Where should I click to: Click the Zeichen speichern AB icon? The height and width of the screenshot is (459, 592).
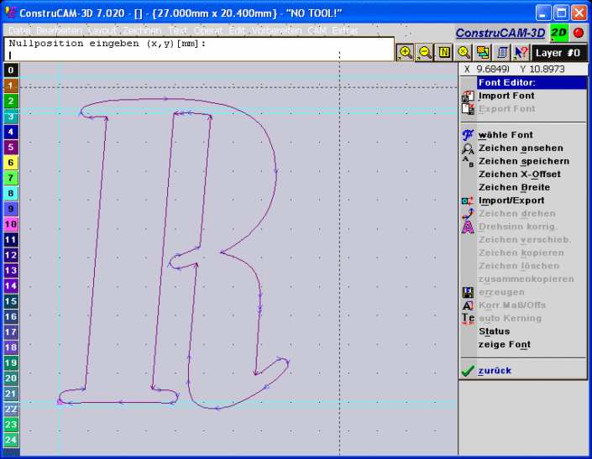coord(468,161)
